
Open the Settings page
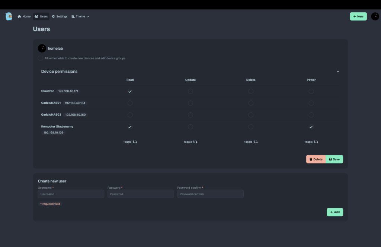click(60, 16)
